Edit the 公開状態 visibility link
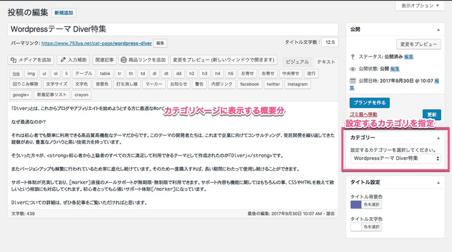452x252 pixels. (x=394, y=69)
